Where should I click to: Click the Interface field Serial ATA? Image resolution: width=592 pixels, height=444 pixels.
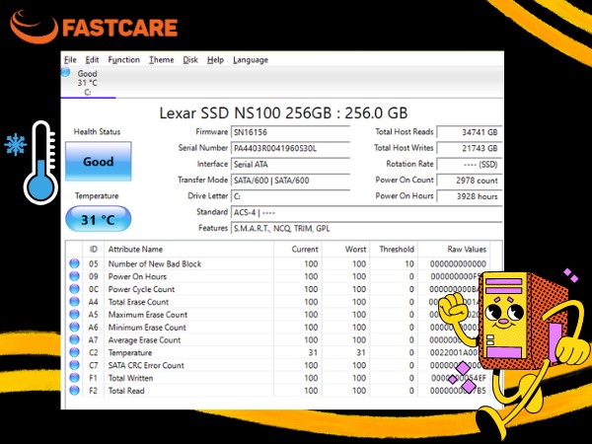tap(290, 164)
